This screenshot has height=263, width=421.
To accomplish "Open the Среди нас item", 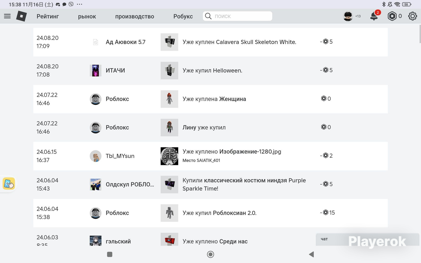I will pyautogui.click(x=234, y=241).
